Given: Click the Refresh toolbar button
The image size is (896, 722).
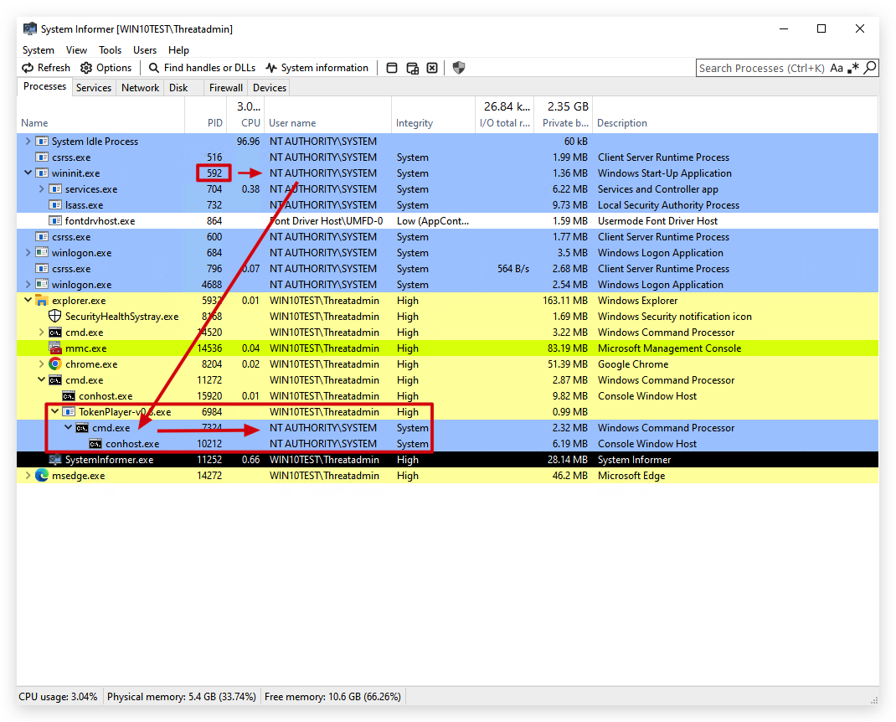Looking at the screenshot, I should coord(46,68).
